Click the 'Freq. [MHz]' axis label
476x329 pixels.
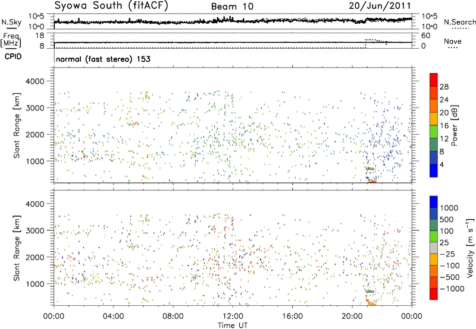[x=11, y=40]
